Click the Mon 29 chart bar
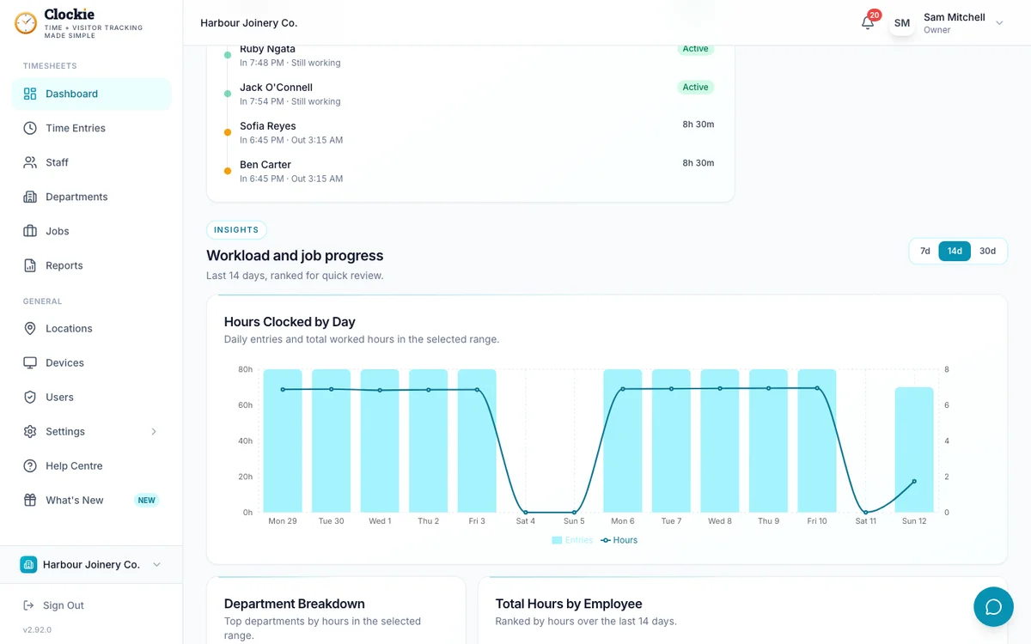This screenshot has width=1031, height=644. coord(283,440)
